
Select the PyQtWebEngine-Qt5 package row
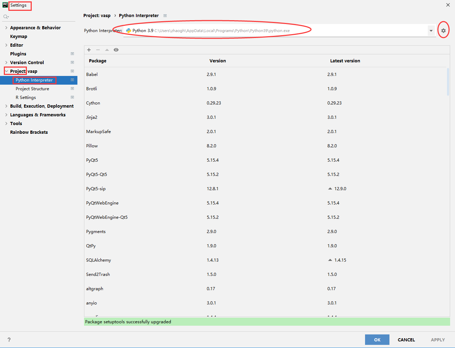tap(265, 217)
